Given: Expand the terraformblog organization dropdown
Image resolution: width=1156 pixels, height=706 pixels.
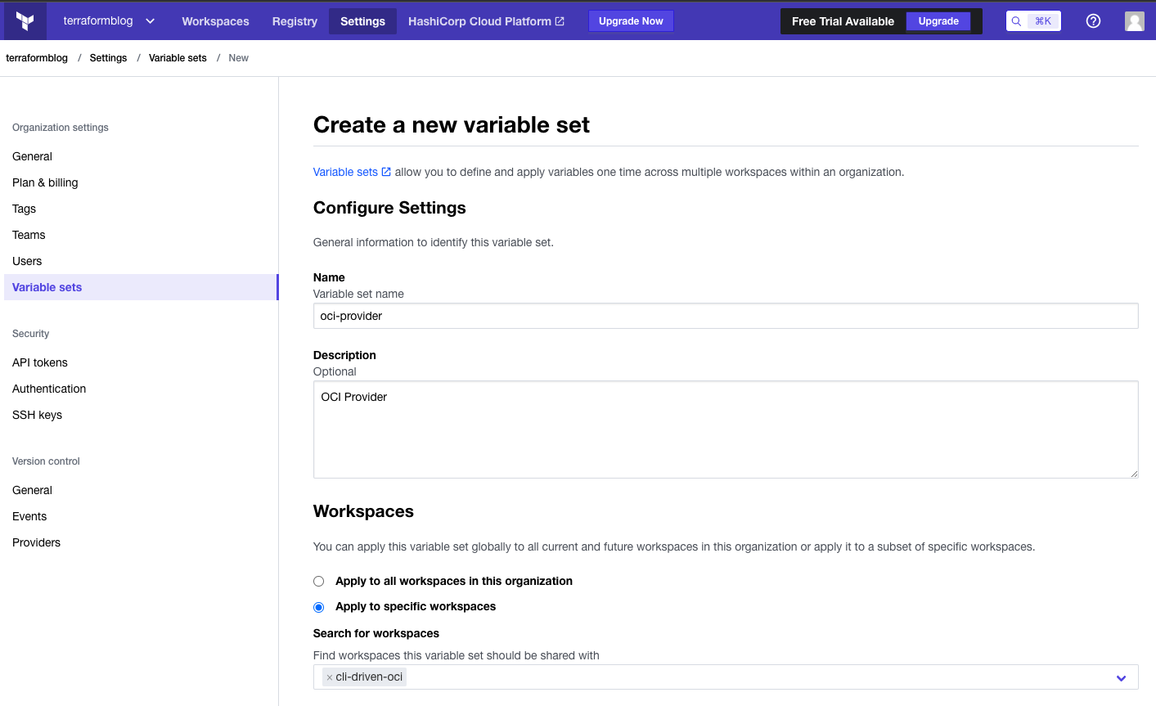Looking at the screenshot, I should (x=149, y=21).
